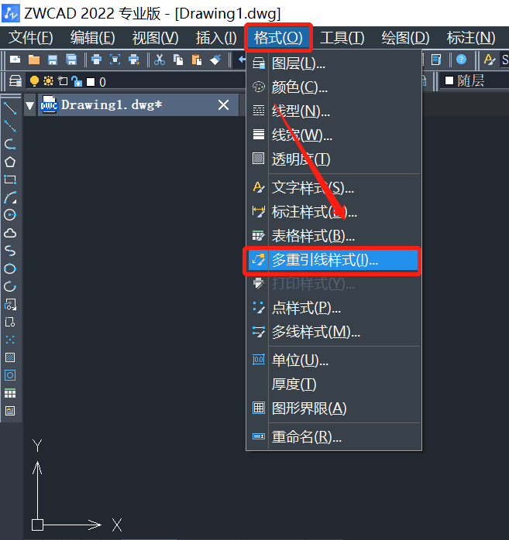Click the Match Properties brush icon
Viewport: 509px width, 540px height.
[x=215, y=60]
